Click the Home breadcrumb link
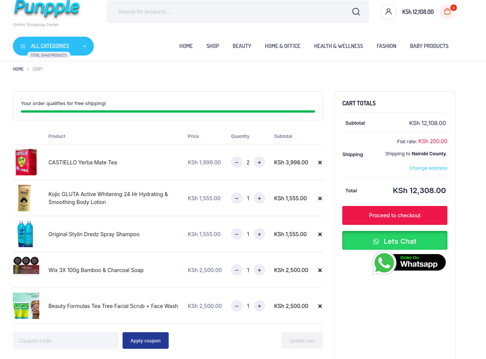Image resolution: width=486 pixels, height=359 pixels. 18,69
